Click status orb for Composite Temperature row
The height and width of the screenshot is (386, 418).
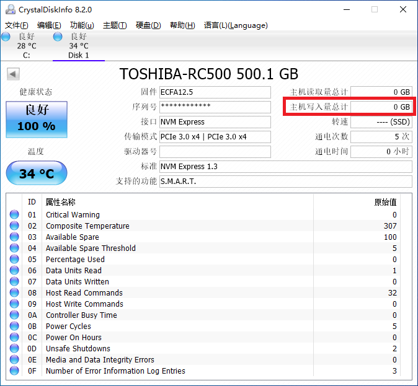click(14, 226)
